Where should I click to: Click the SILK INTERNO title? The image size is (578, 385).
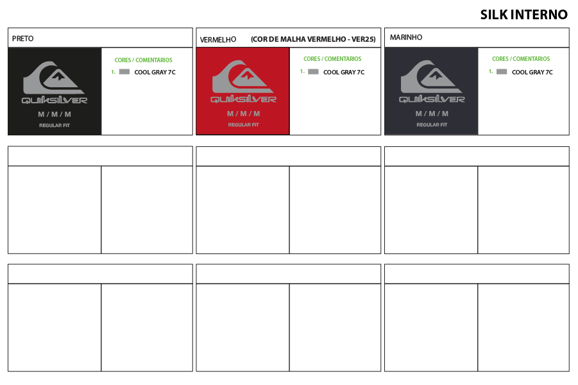[523, 15]
